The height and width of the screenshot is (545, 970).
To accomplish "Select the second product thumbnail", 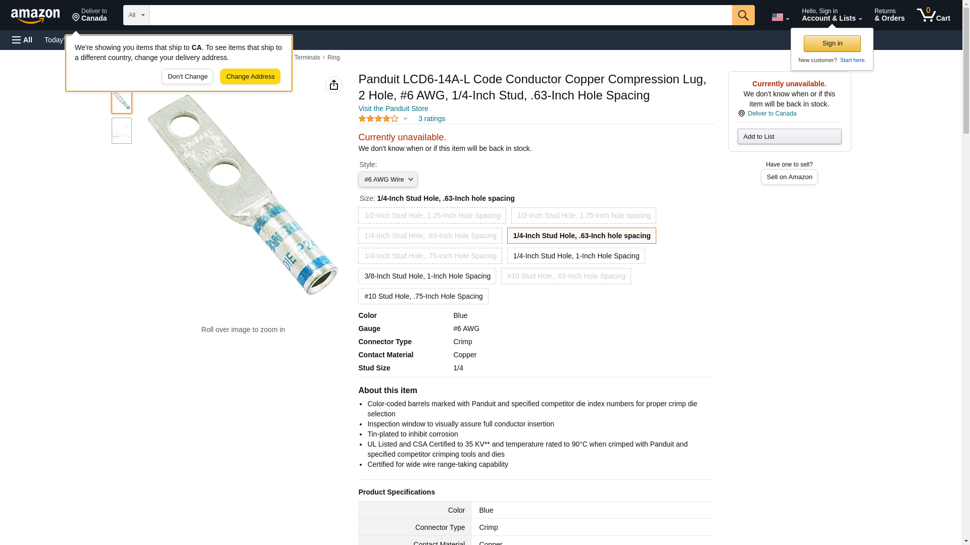I will (122, 131).
